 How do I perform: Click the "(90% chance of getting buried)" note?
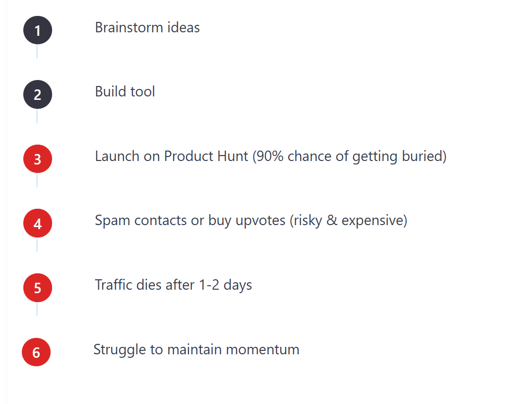(x=349, y=156)
